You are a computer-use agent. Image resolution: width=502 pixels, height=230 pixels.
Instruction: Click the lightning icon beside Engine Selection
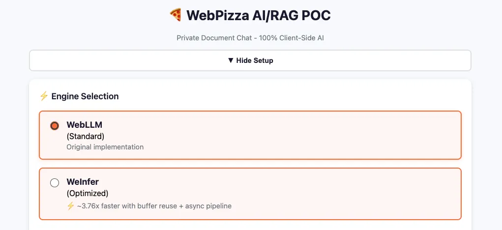[x=44, y=96]
